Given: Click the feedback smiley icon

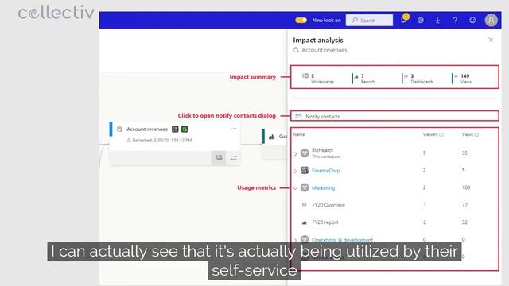Looking at the screenshot, I should point(472,20).
